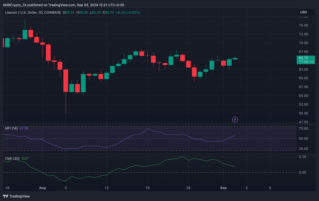Click the 50.00 price axis label
Screen dimensions: 319x201
tap(303, 113)
